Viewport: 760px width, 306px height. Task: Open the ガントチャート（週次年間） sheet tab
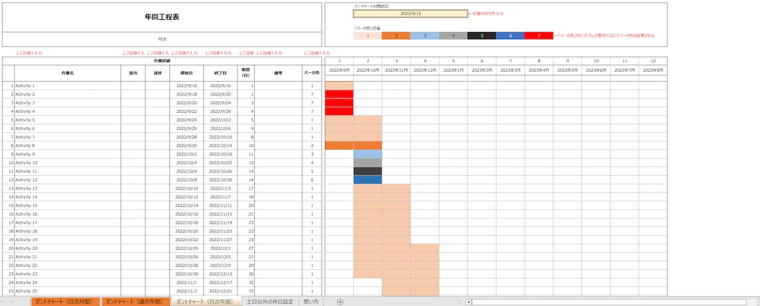point(136,302)
